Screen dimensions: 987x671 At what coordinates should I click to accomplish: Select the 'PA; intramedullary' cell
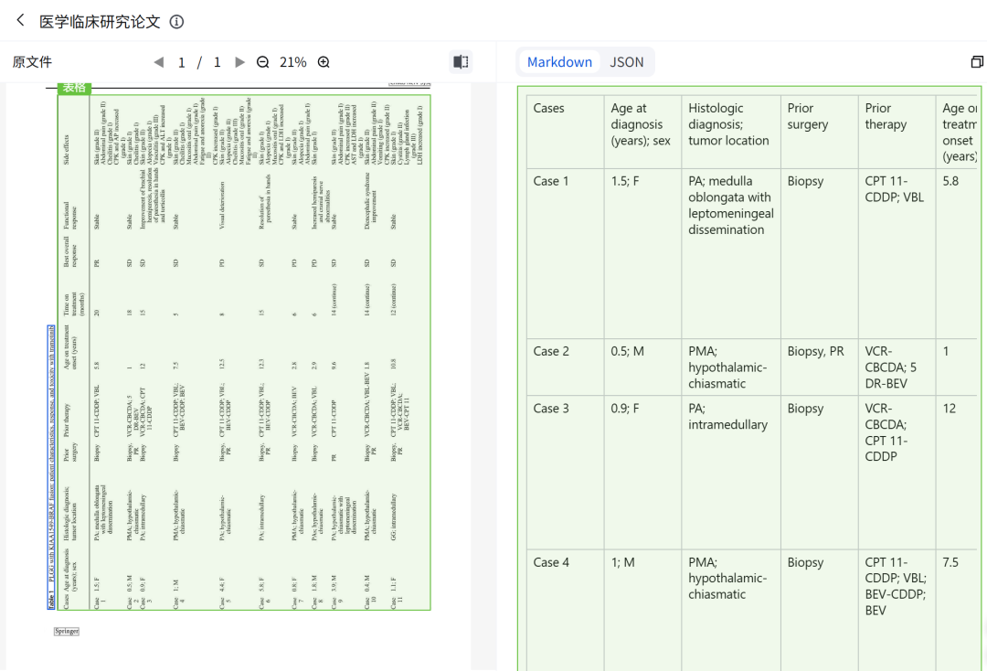click(731, 473)
